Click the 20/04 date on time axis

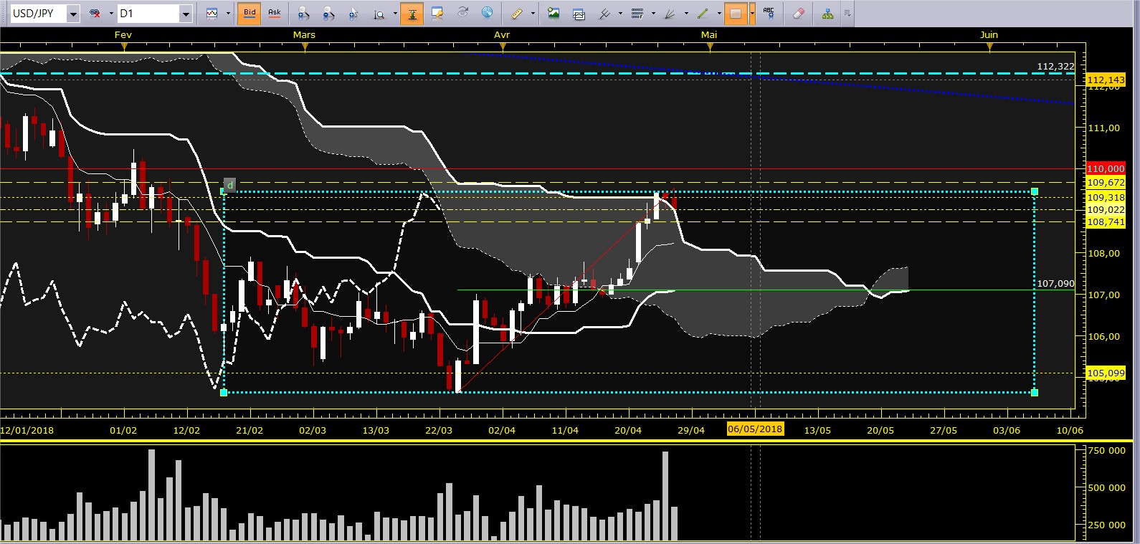(x=628, y=430)
